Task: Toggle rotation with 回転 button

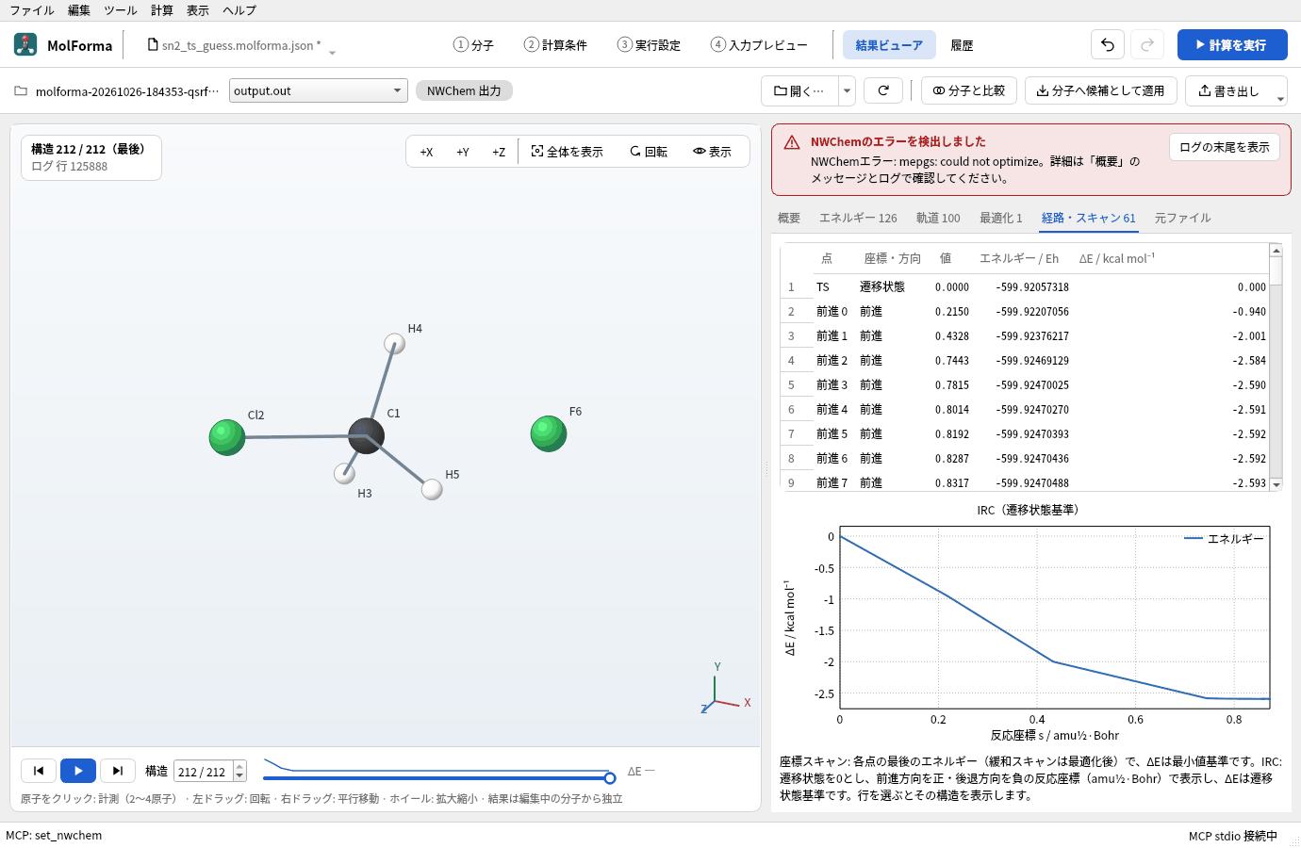Action: pyautogui.click(x=649, y=152)
